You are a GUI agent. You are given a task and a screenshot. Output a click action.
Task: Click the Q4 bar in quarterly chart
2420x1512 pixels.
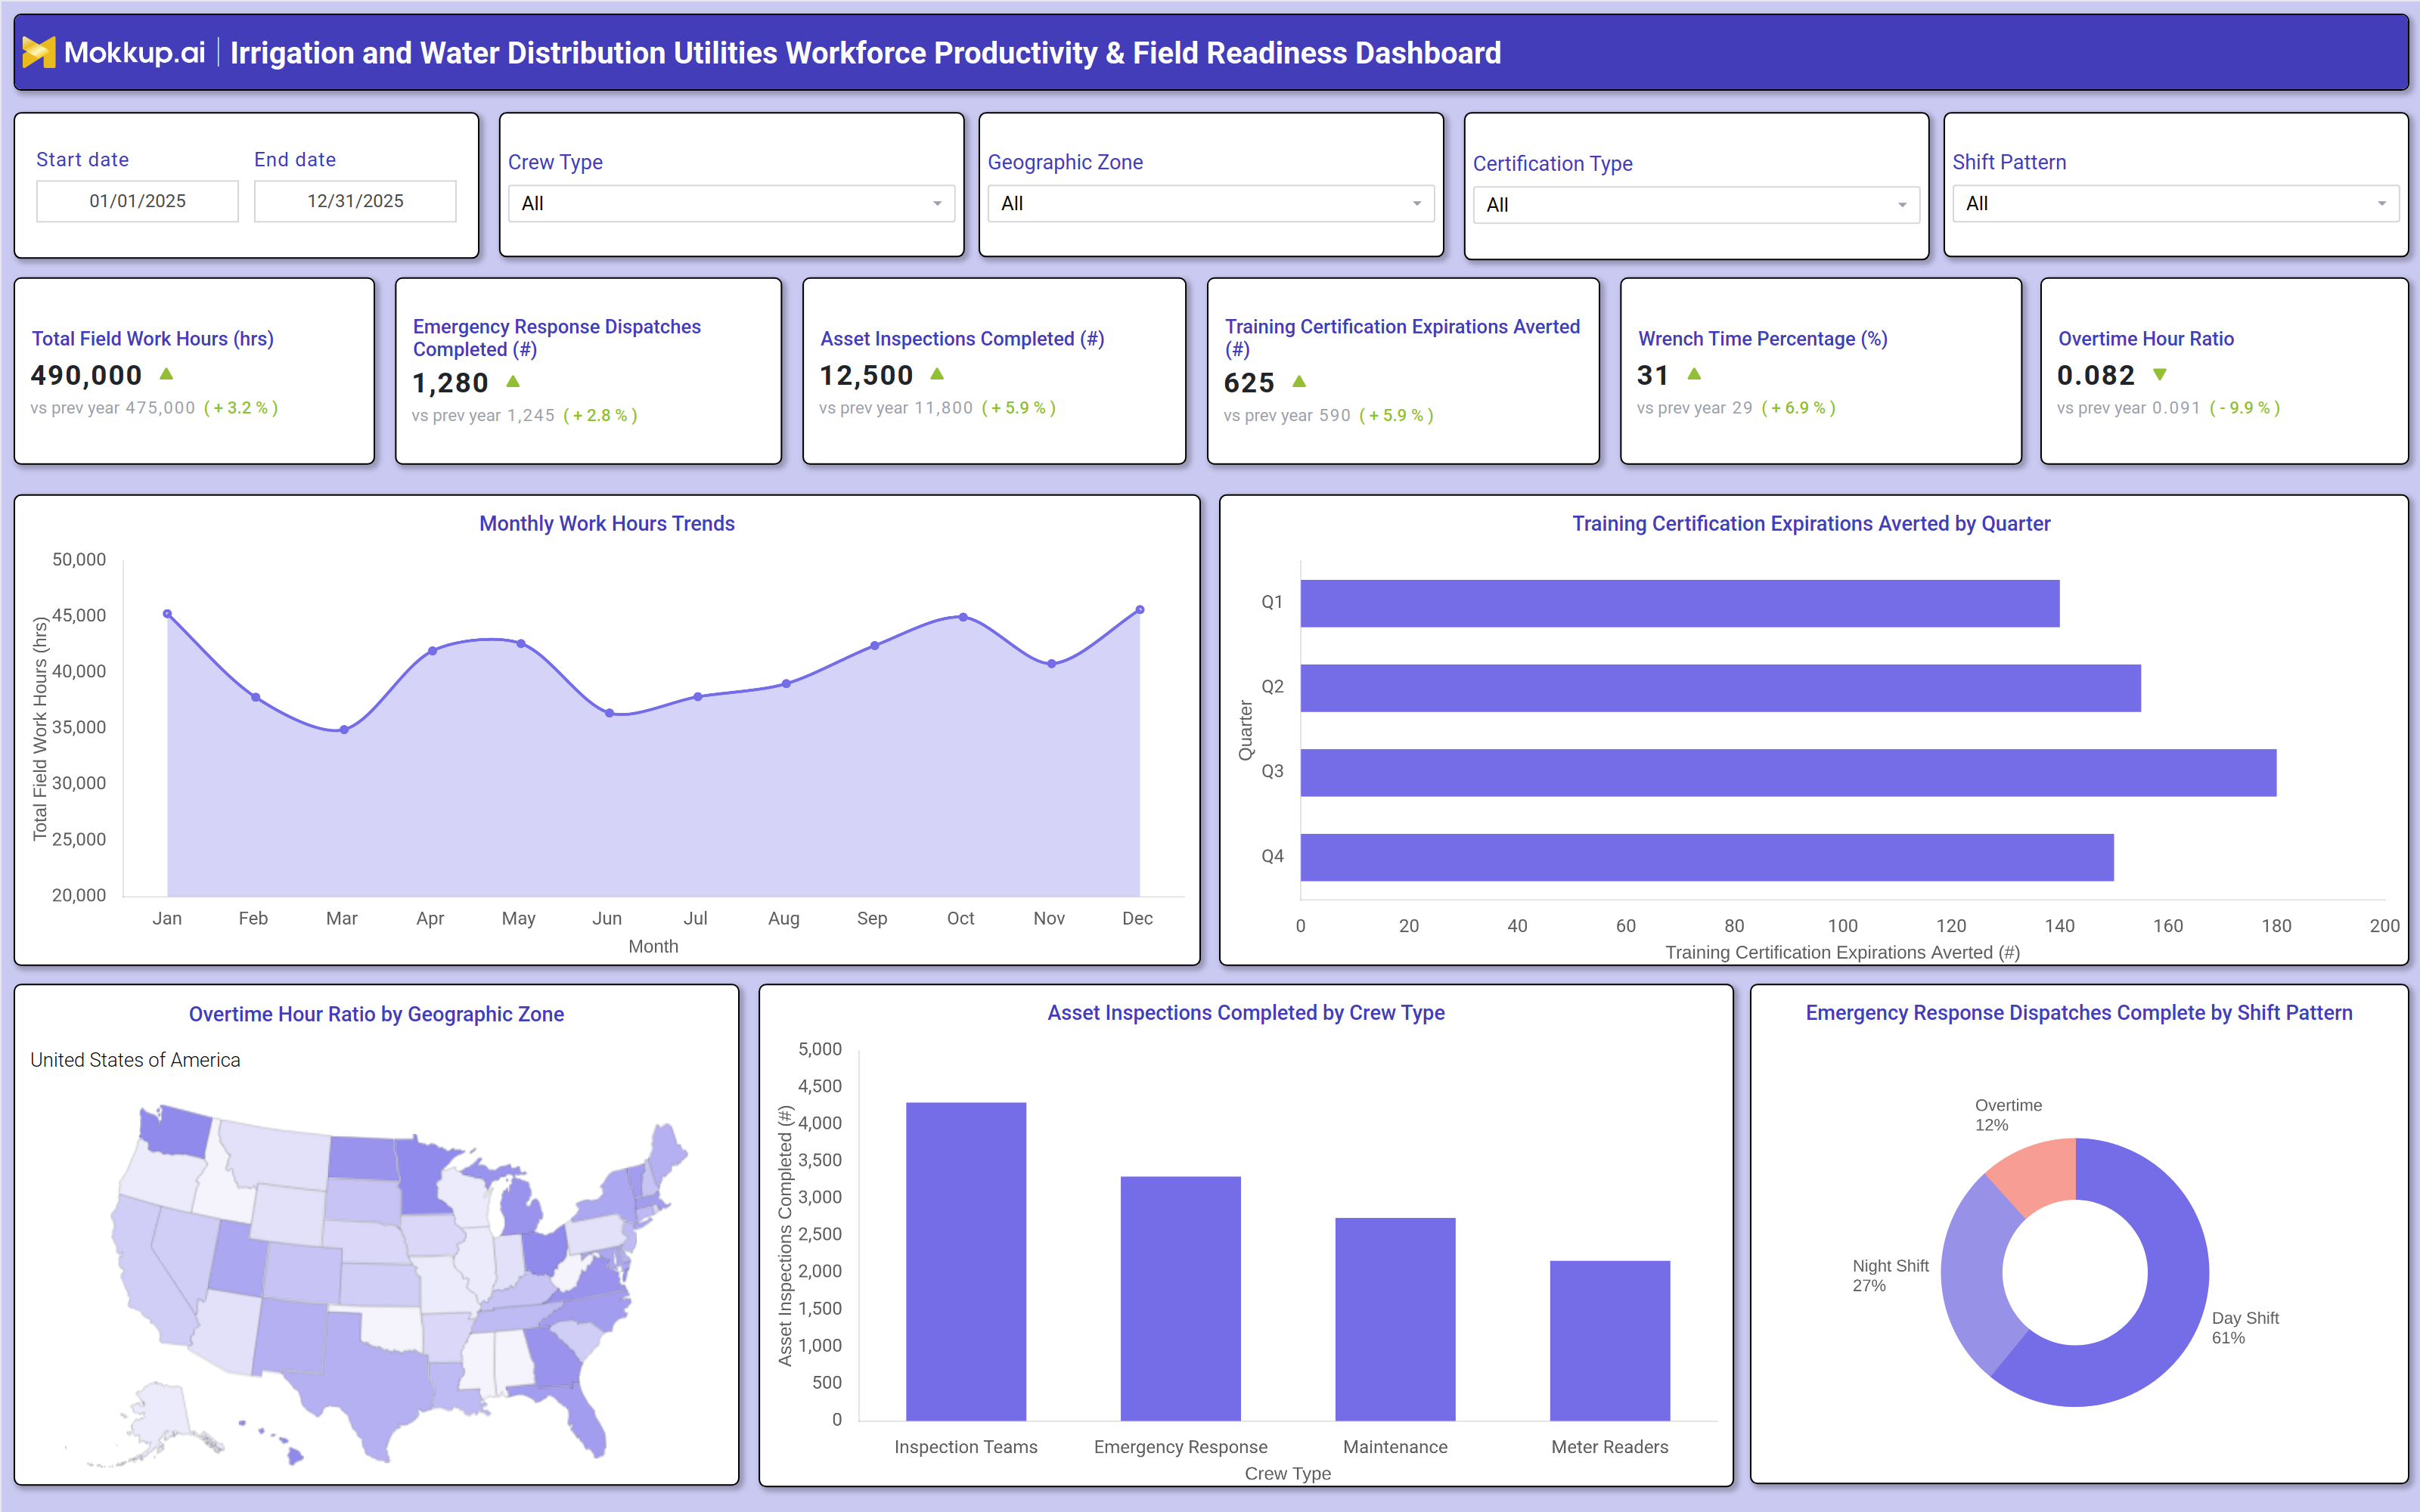click(x=1707, y=857)
